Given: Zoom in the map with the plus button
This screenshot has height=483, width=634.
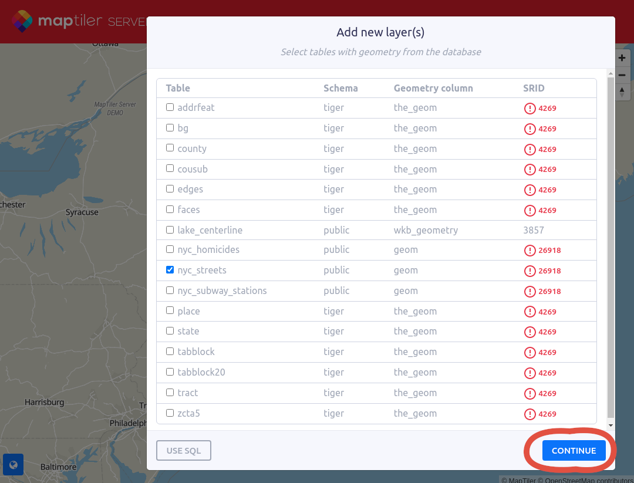Looking at the screenshot, I should click(x=622, y=58).
